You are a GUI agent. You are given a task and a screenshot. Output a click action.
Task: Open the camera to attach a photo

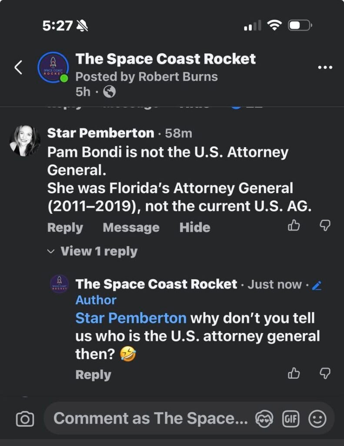coord(25,419)
